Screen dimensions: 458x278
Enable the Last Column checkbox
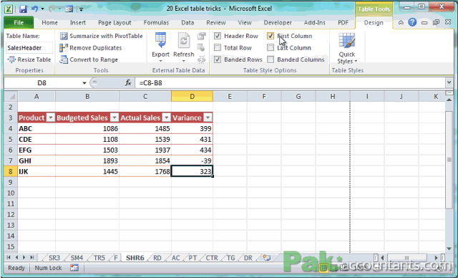271,48
